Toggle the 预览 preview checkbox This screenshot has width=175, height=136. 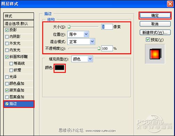148,40
